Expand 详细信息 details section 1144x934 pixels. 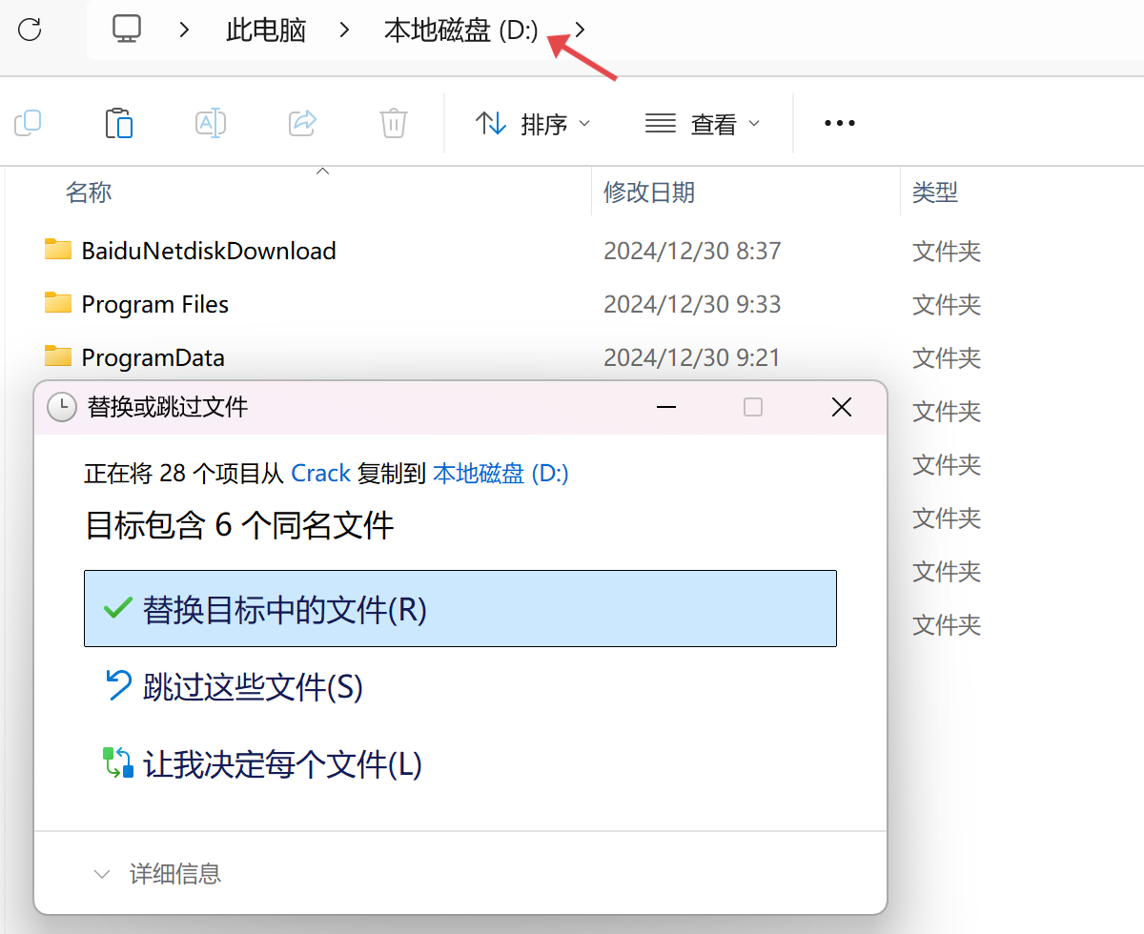click(x=158, y=874)
